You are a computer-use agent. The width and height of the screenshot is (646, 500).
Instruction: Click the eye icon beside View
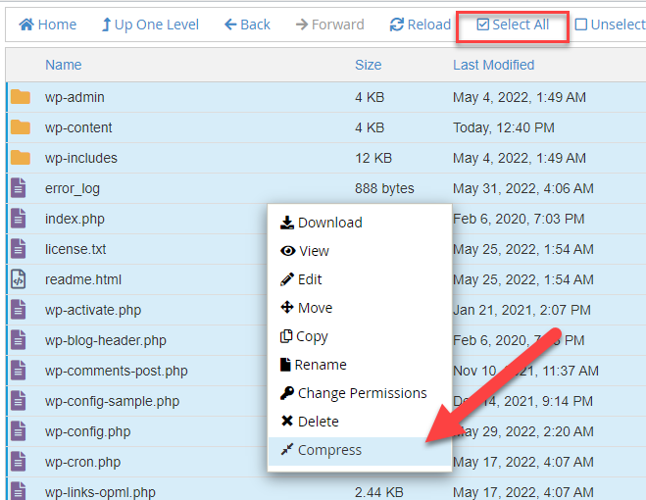287,251
